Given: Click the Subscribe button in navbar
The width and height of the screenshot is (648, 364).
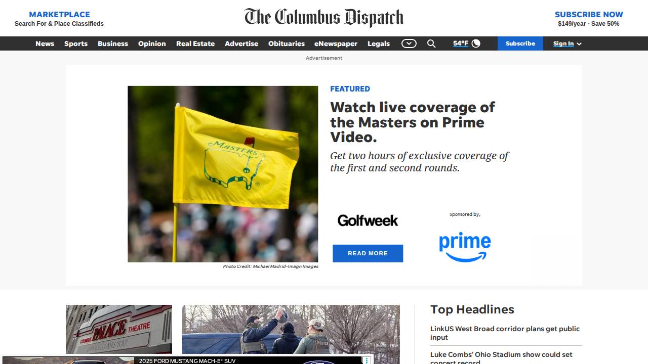Looking at the screenshot, I should click(520, 43).
